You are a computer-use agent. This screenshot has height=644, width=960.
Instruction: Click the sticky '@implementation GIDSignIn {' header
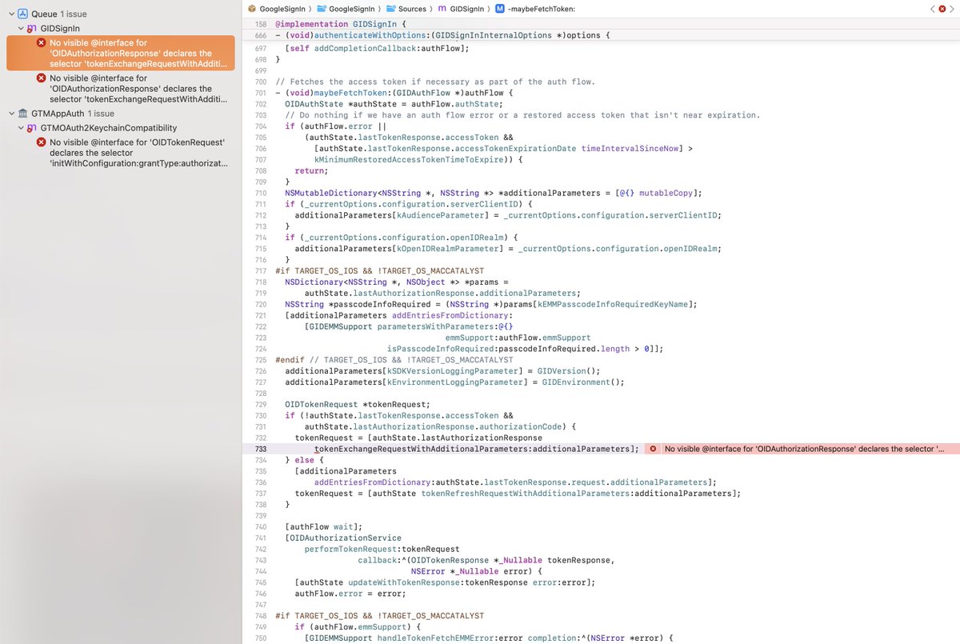(340, 24)
